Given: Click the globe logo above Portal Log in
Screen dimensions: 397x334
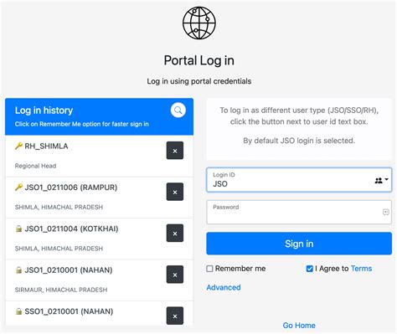Looking at the screenshot, I should (199, 23).
